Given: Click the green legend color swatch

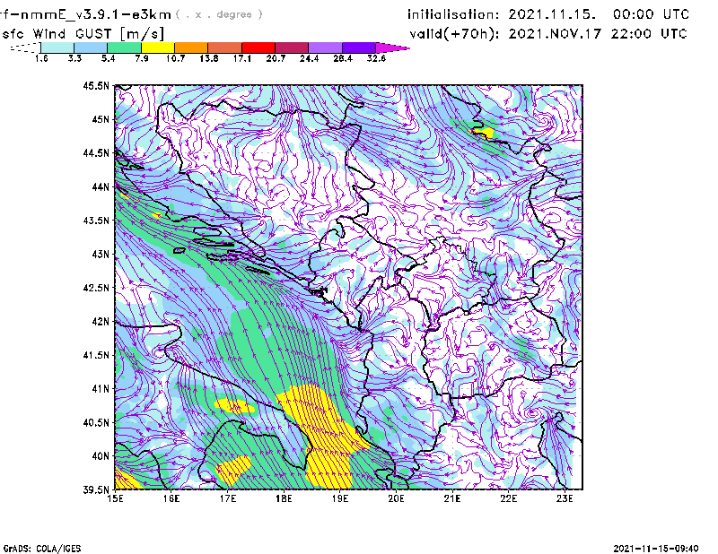Looking at the screenshot, I should (x=124, y=48).
